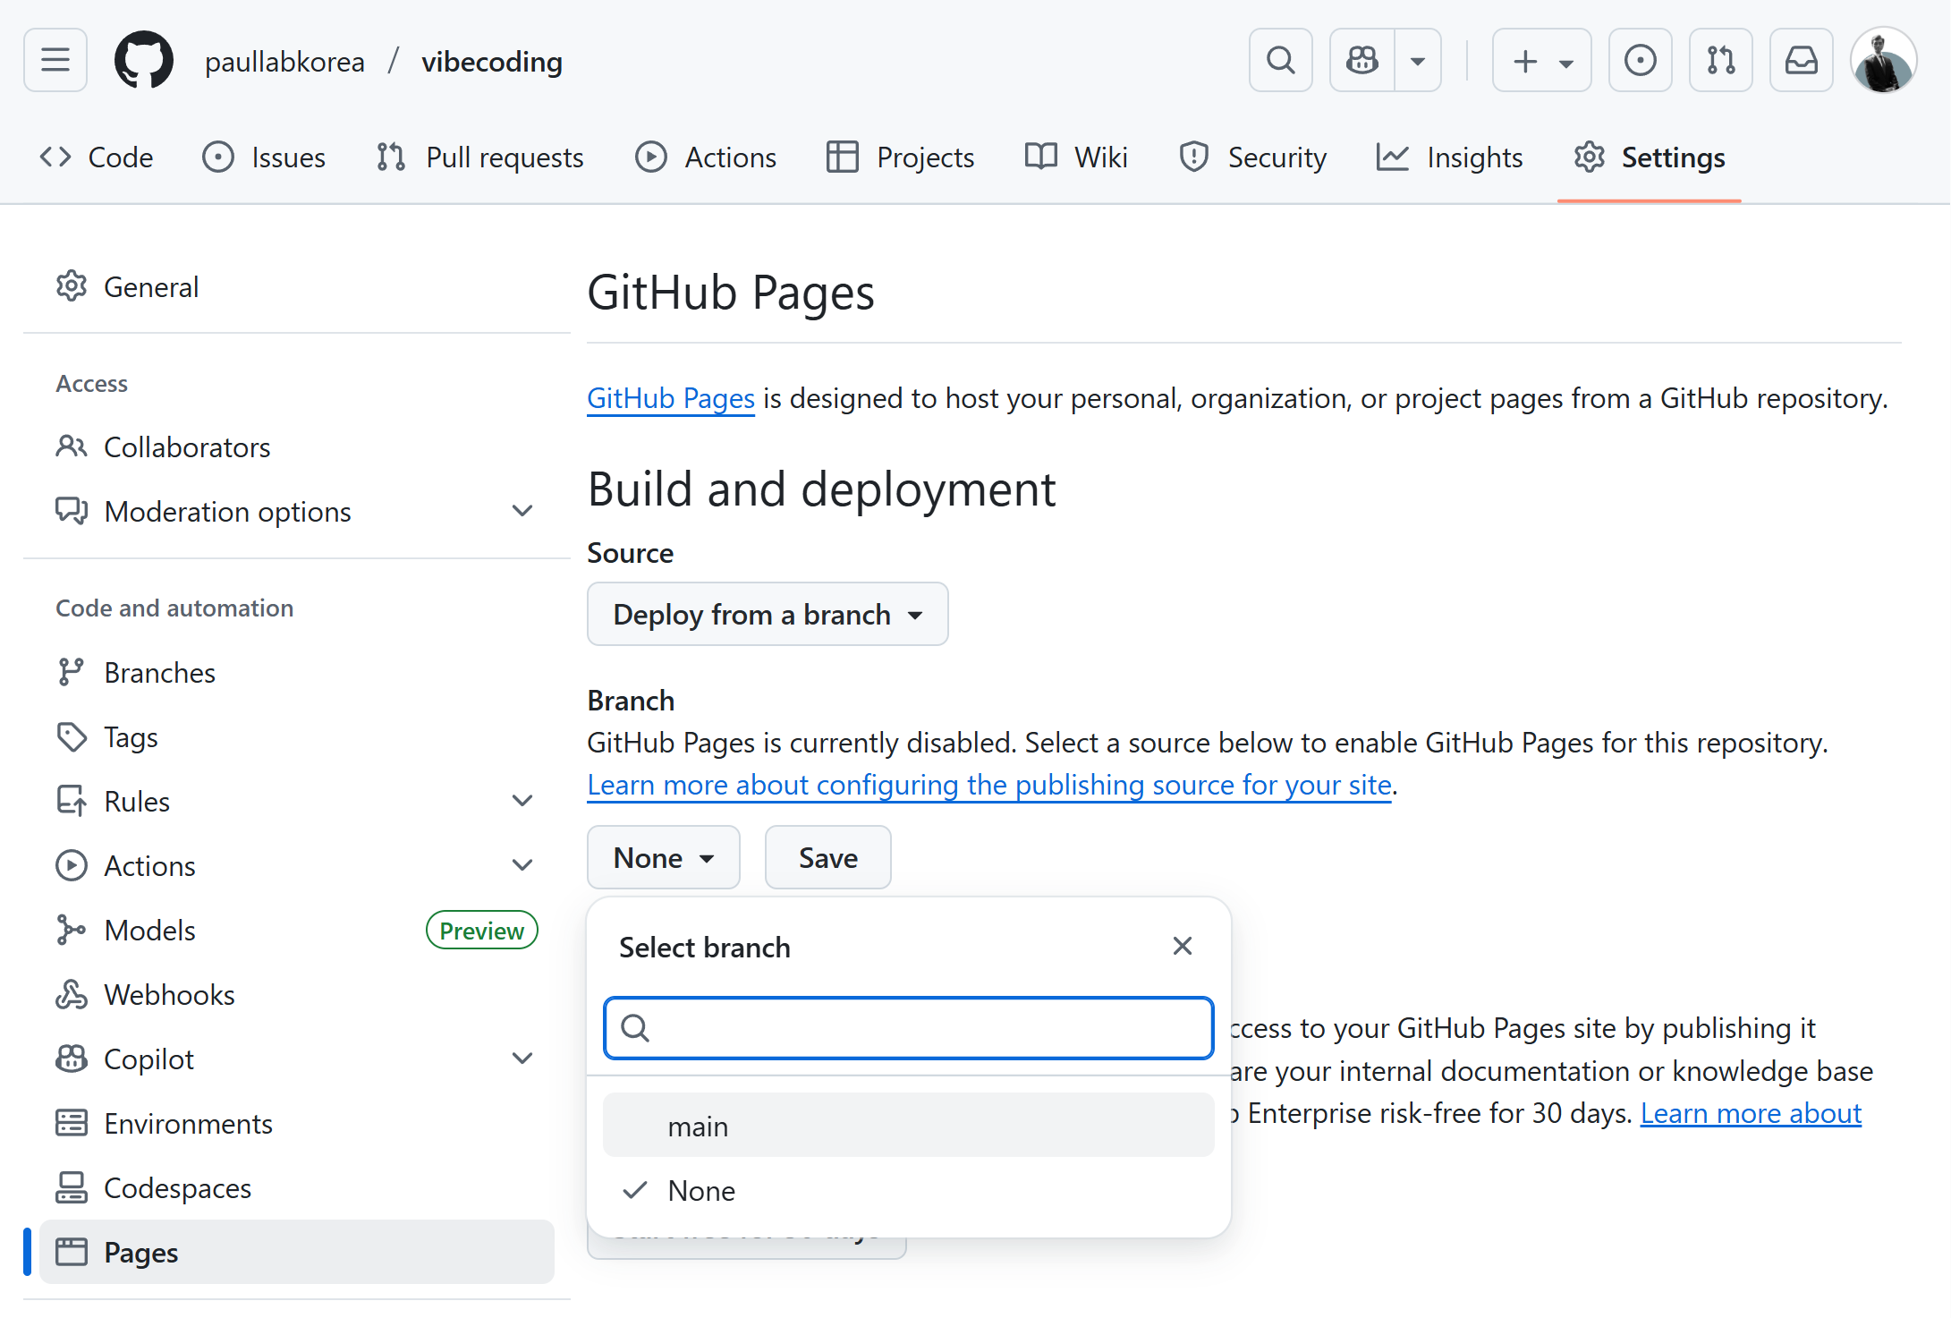Open the Webhooks settings page
The height and width of the screenshot is (1318, 1951).
pos(169,994)
